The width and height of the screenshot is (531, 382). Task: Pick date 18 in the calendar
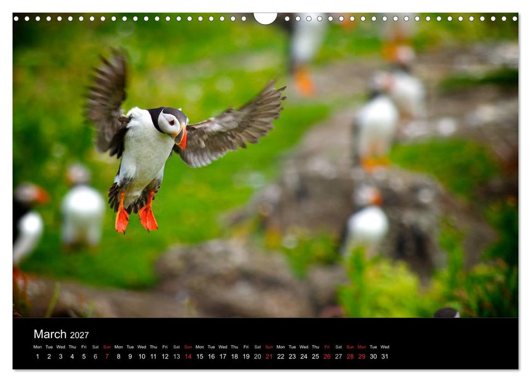click(x=235, y=356)
